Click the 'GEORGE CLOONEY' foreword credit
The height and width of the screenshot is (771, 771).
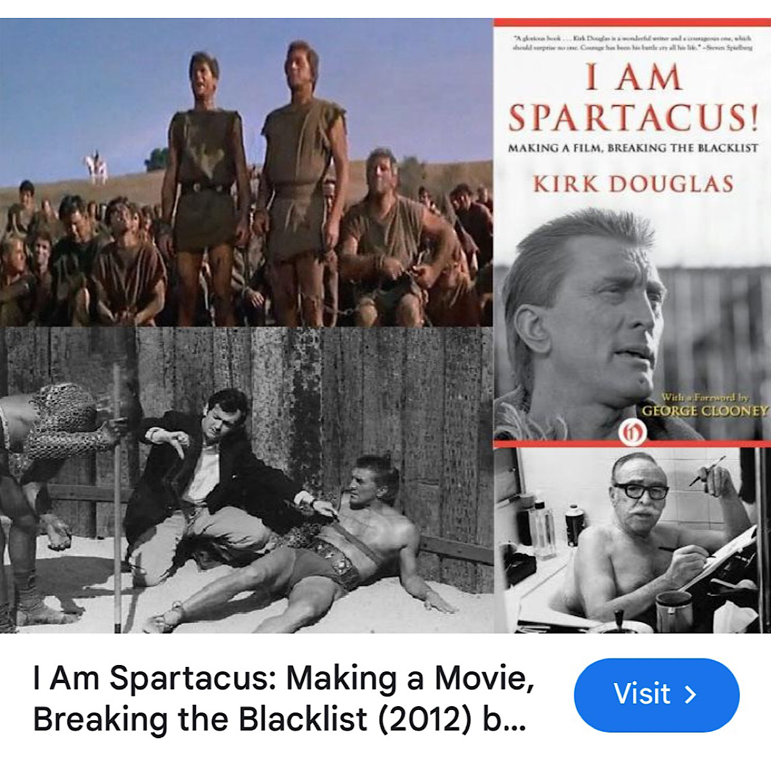[x=705, y=411]
